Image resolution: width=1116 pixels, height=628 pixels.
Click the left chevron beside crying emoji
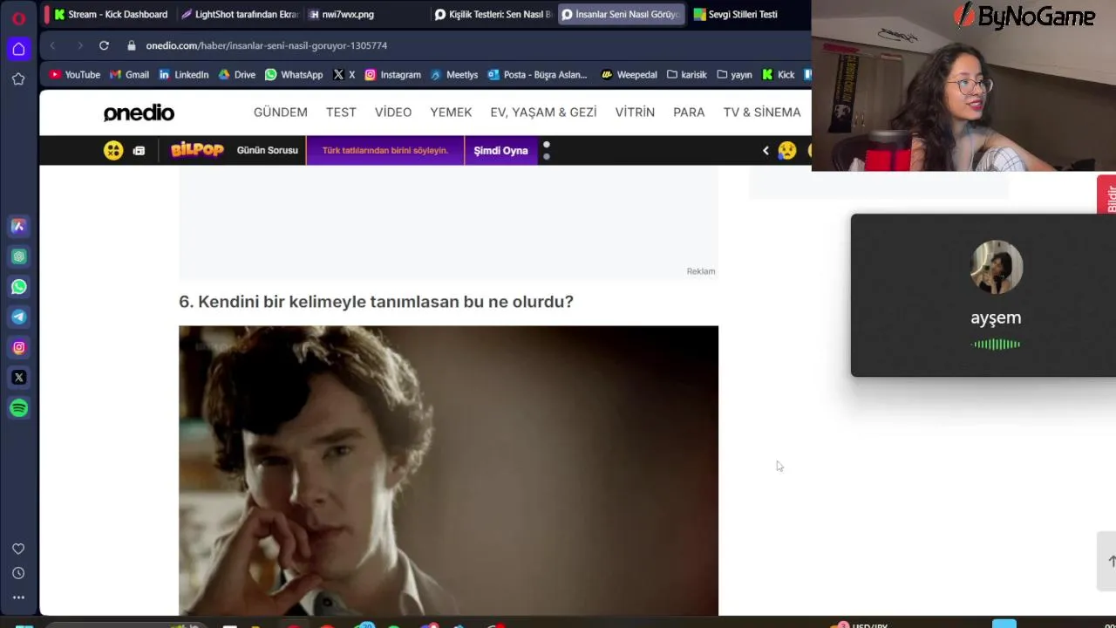pyautogui.click(x=766, y=150)
